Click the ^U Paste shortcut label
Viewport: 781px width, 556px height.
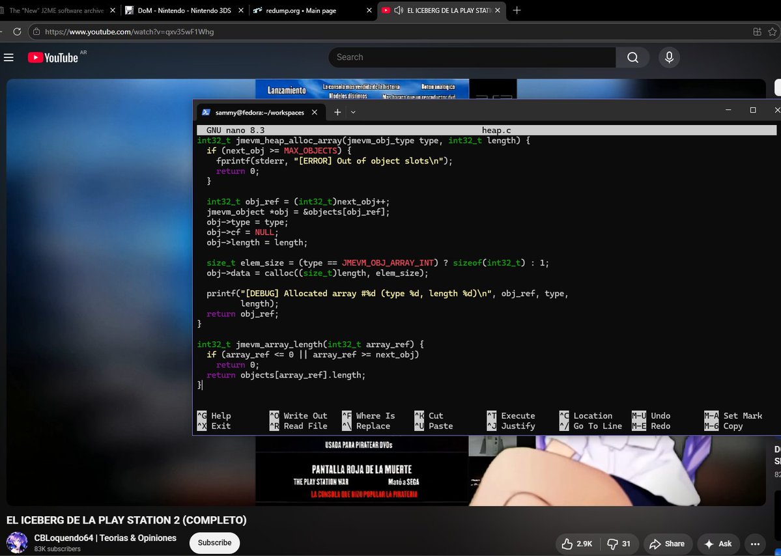point(434,426)
